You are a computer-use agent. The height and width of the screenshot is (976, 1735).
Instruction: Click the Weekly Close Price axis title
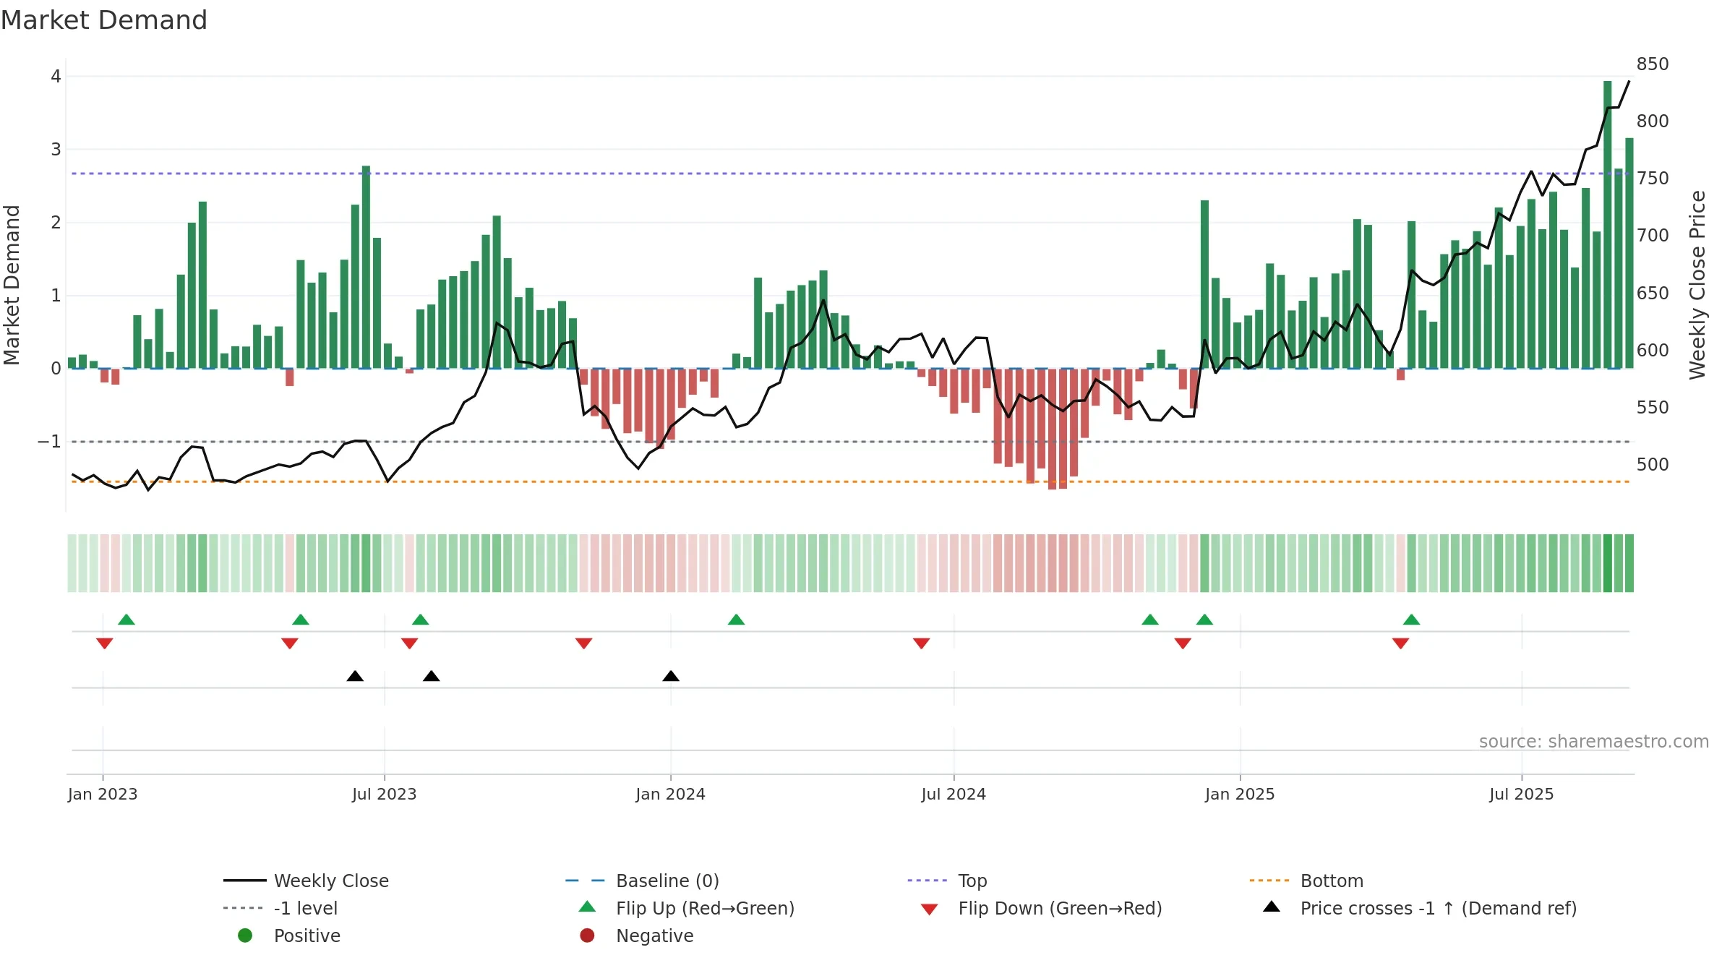[x=1697, y=285]
